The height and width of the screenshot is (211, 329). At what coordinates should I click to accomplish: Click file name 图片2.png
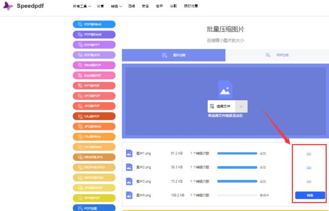tap(143, 167)
